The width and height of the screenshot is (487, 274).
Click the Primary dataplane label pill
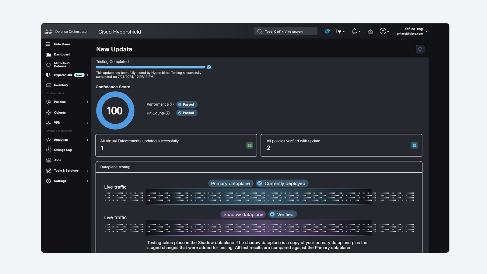tap(231, 183)
